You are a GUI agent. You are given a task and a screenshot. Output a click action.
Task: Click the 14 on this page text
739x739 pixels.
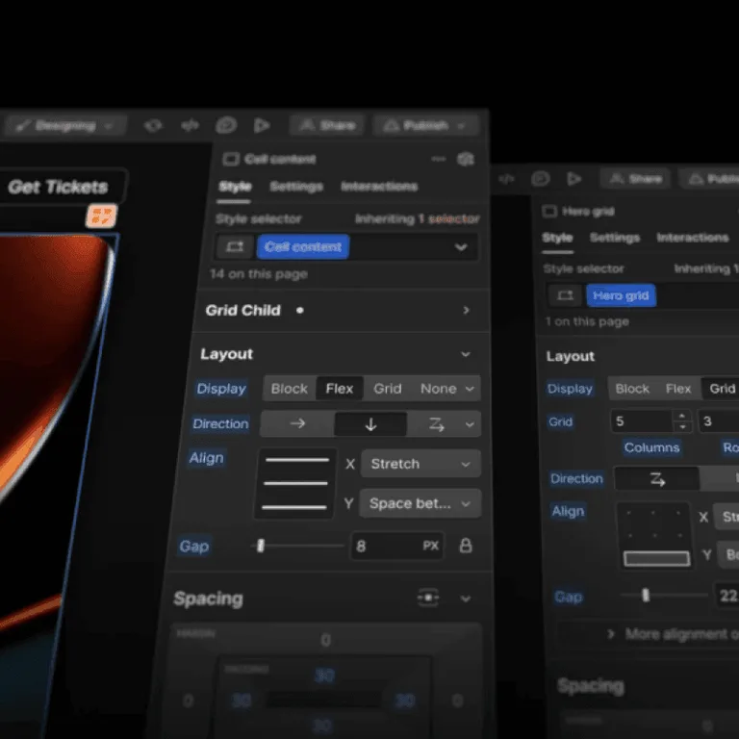coord(259,274)
